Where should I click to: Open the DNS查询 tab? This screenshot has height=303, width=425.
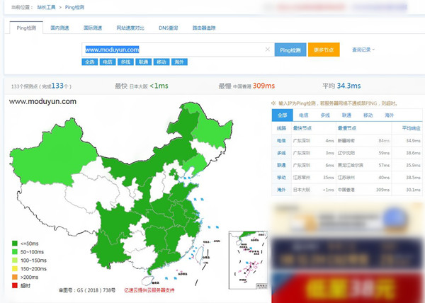(x=169, y=28)
